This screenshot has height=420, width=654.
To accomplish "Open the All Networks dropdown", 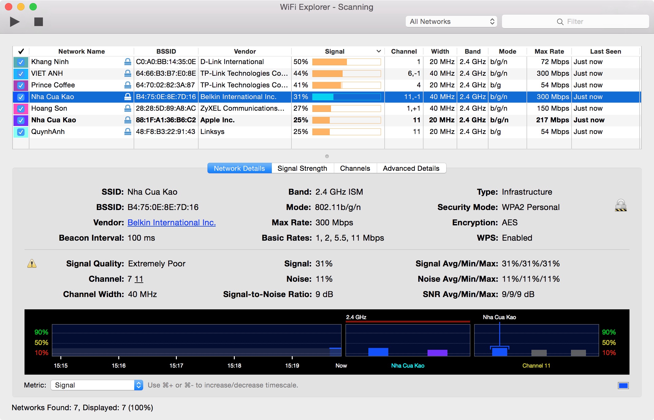I will pyautogui.click(x=451, y=21).
